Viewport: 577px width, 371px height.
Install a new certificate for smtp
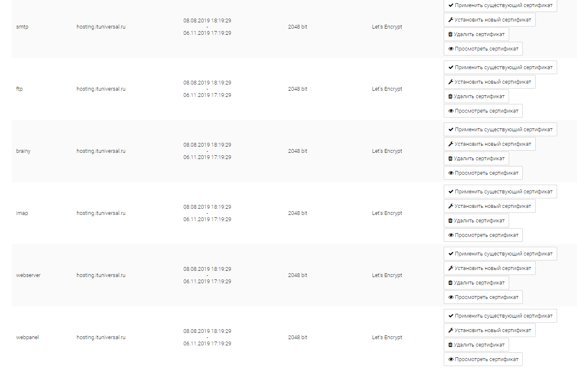pos(489,20)
